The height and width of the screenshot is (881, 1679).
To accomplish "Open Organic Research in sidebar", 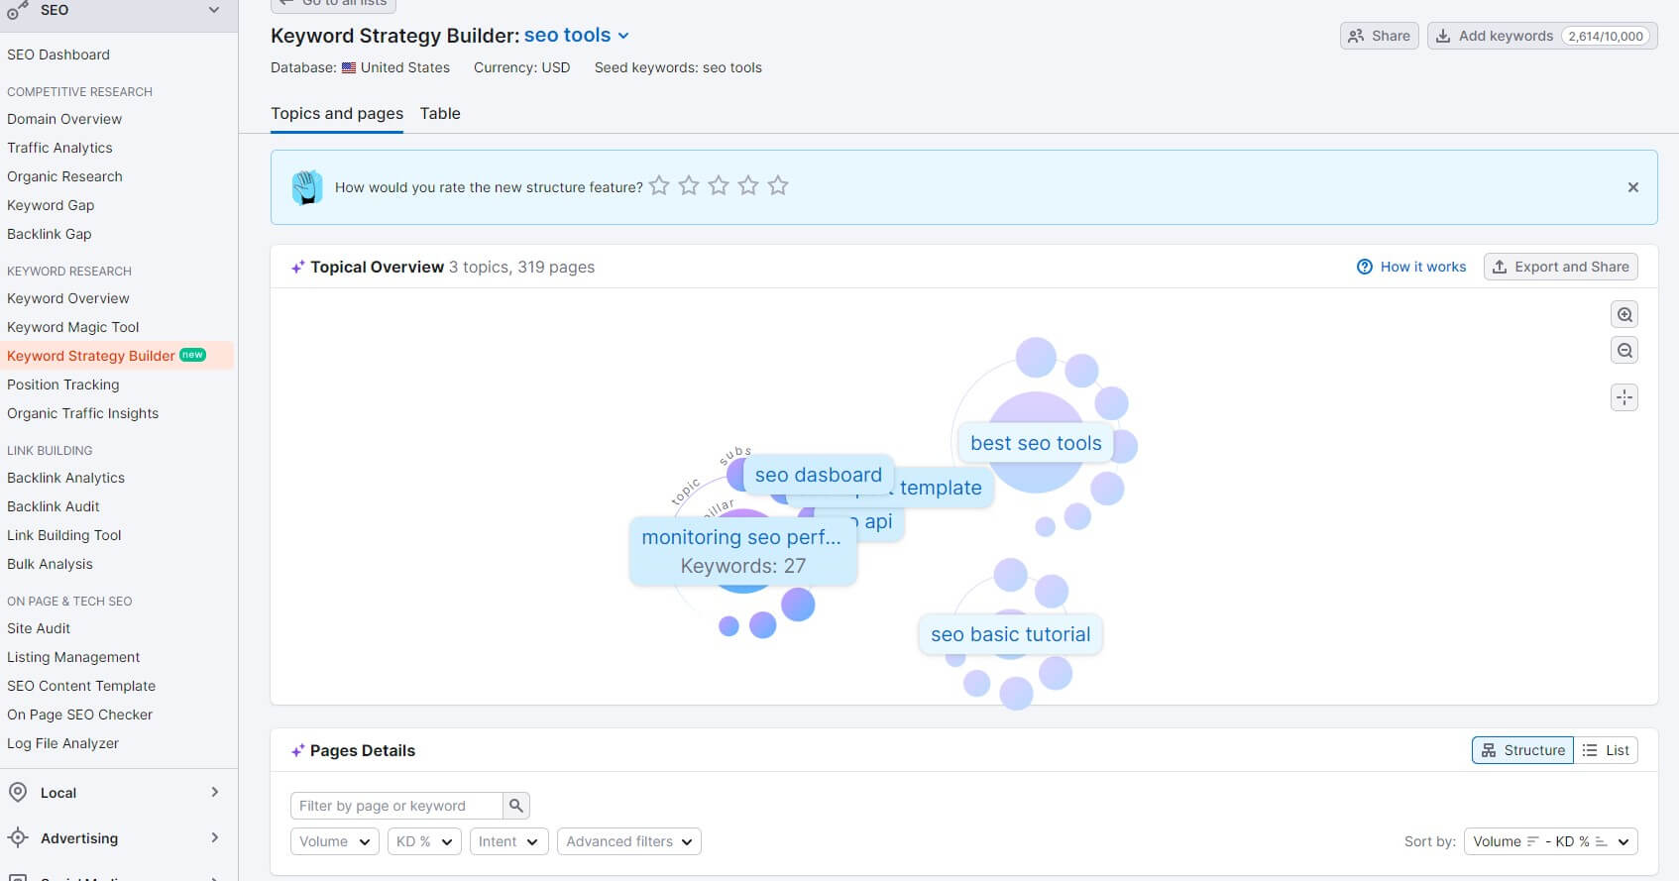I will (x=64, y=176).
